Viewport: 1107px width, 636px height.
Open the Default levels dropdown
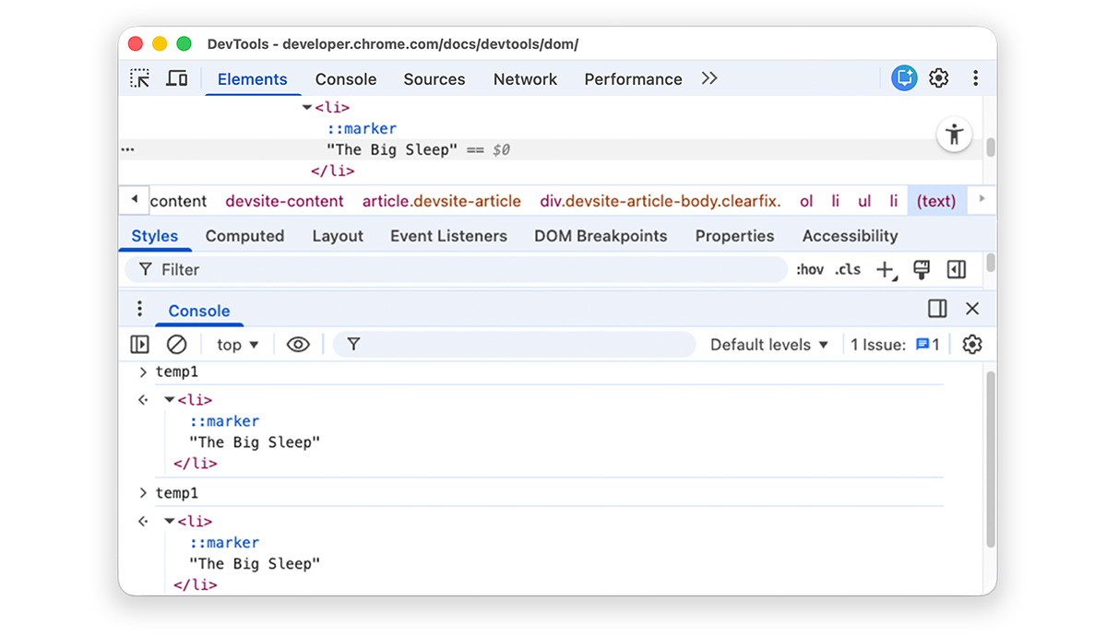[x=769, y=345]
